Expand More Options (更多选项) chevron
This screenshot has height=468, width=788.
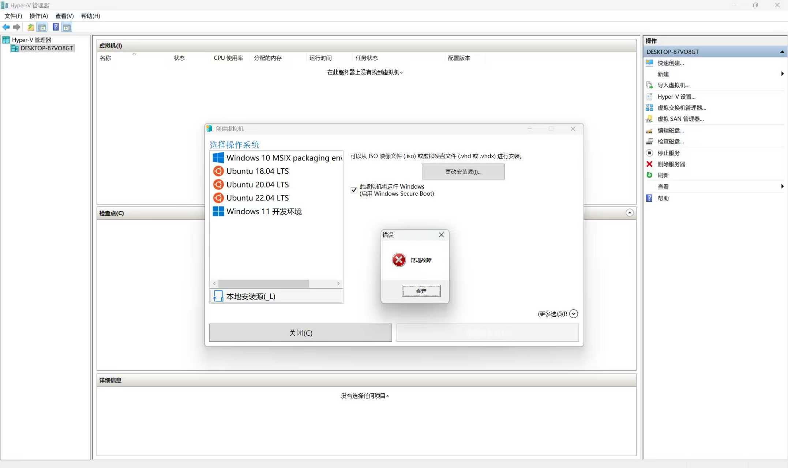tap(574, 314)
